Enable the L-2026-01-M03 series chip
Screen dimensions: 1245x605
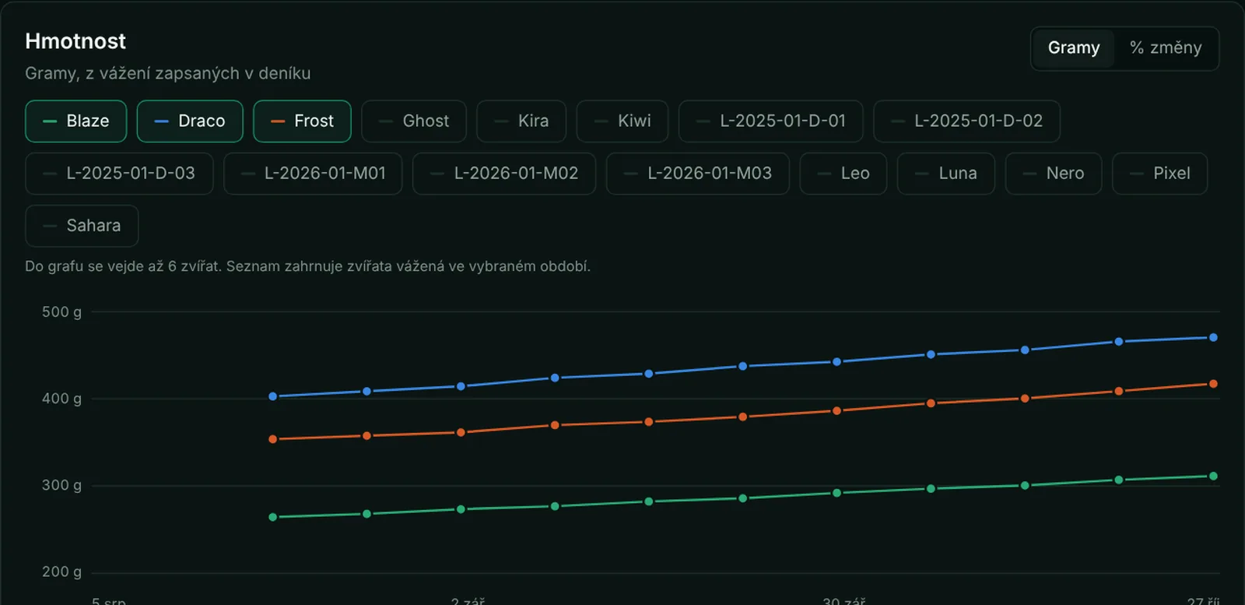click(698, 174)
